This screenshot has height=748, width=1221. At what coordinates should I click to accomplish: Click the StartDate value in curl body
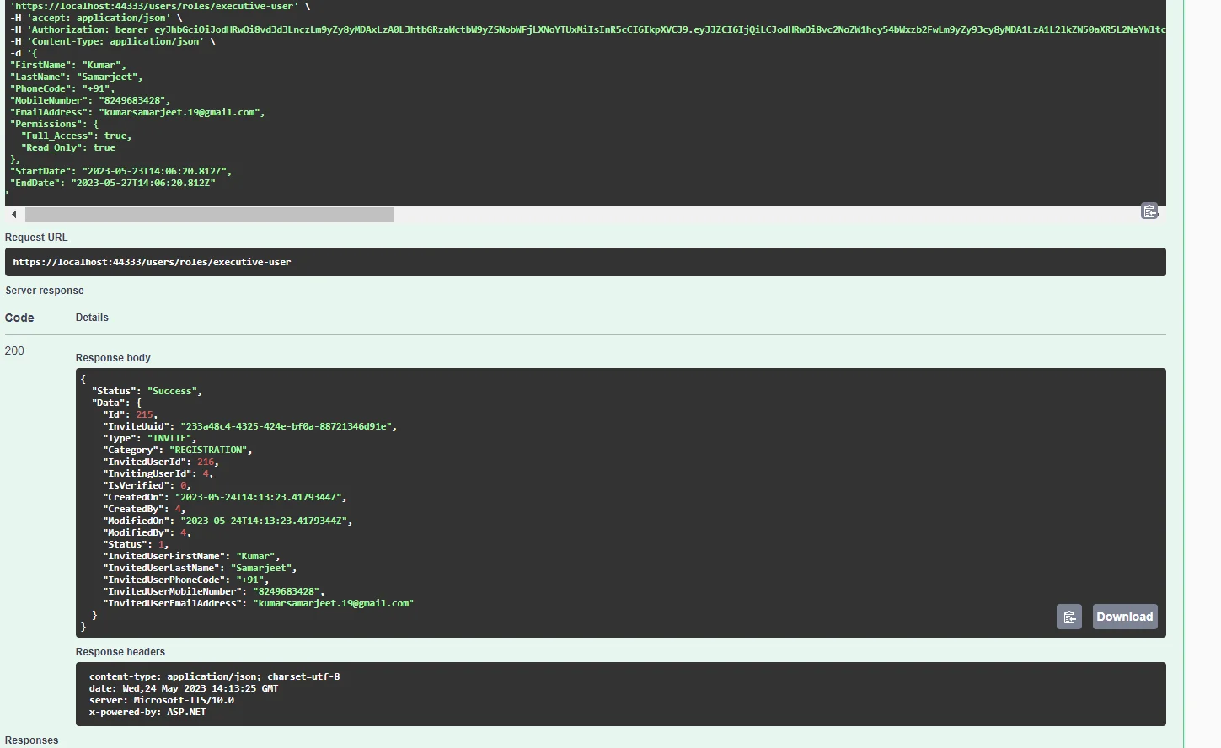point(154,171)
